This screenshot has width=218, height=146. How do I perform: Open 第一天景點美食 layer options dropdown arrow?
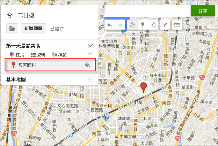click(90, 54)
